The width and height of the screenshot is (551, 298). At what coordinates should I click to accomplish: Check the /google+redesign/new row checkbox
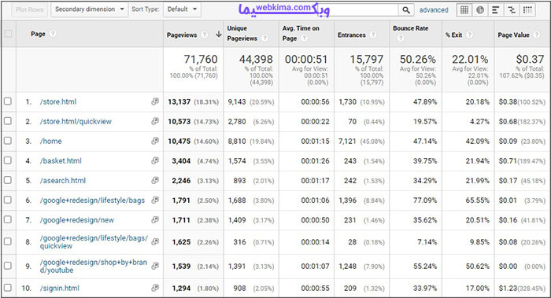coord(8,219)
